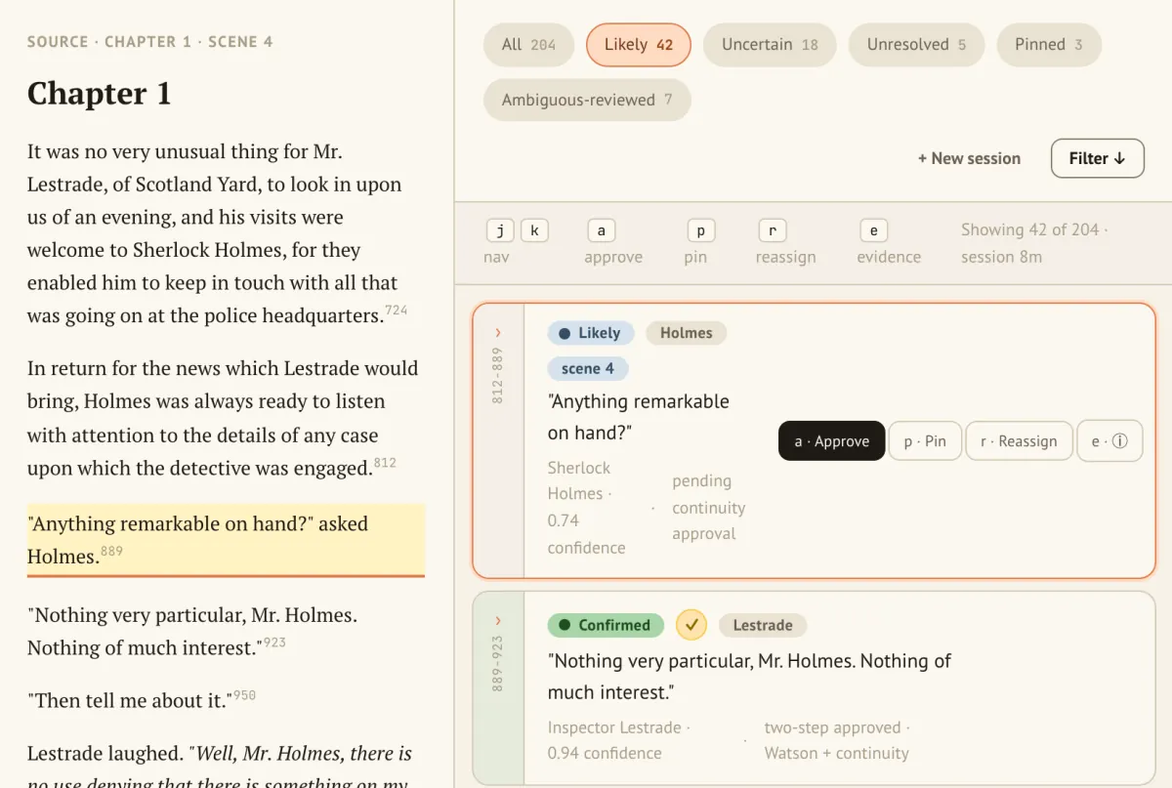Viewport: 1172px width, 788px height.
Task: Click the Lestrade speaker tag
Action: pos(763,625)
